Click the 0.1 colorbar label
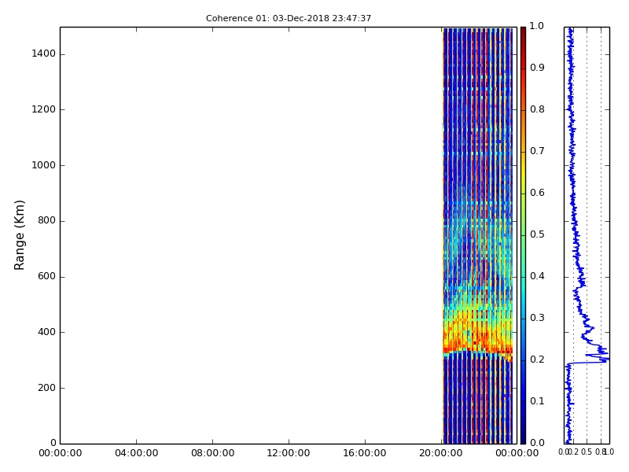Image resolution: width=629 pixels, height=472 pixels. [537, 401]
